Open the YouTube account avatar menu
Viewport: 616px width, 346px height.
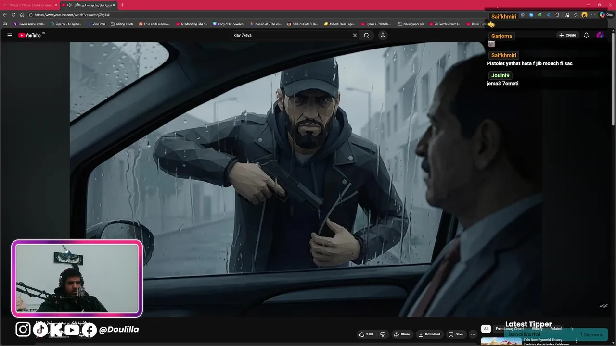pyautogui.click(x=600, y=35)
